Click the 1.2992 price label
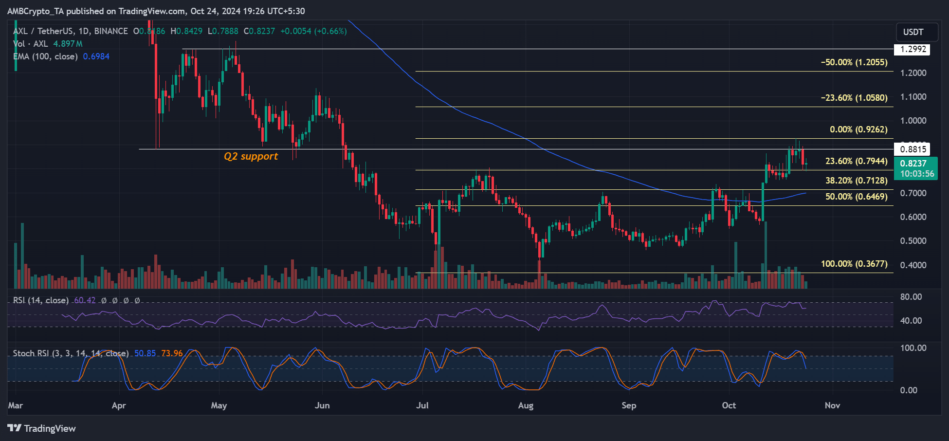 (912, 49)
